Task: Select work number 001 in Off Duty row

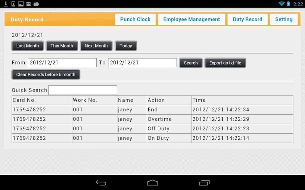Action: (95, 129)
